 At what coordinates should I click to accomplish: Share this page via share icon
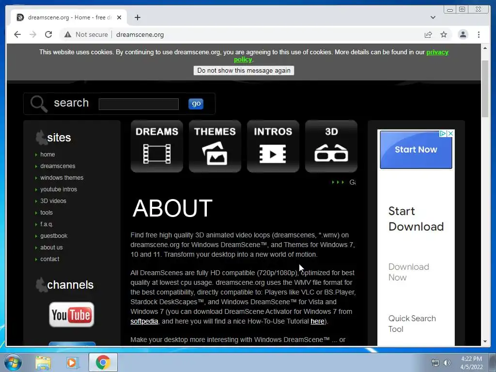pyautogui.click(x=428, y=34)
